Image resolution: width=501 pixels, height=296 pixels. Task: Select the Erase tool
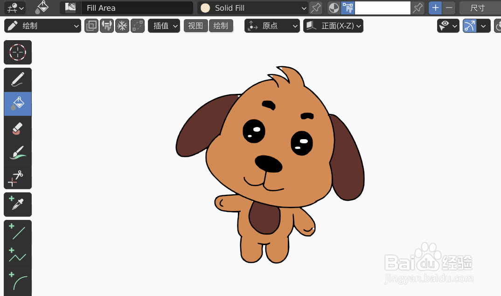(x=18, y=128)
